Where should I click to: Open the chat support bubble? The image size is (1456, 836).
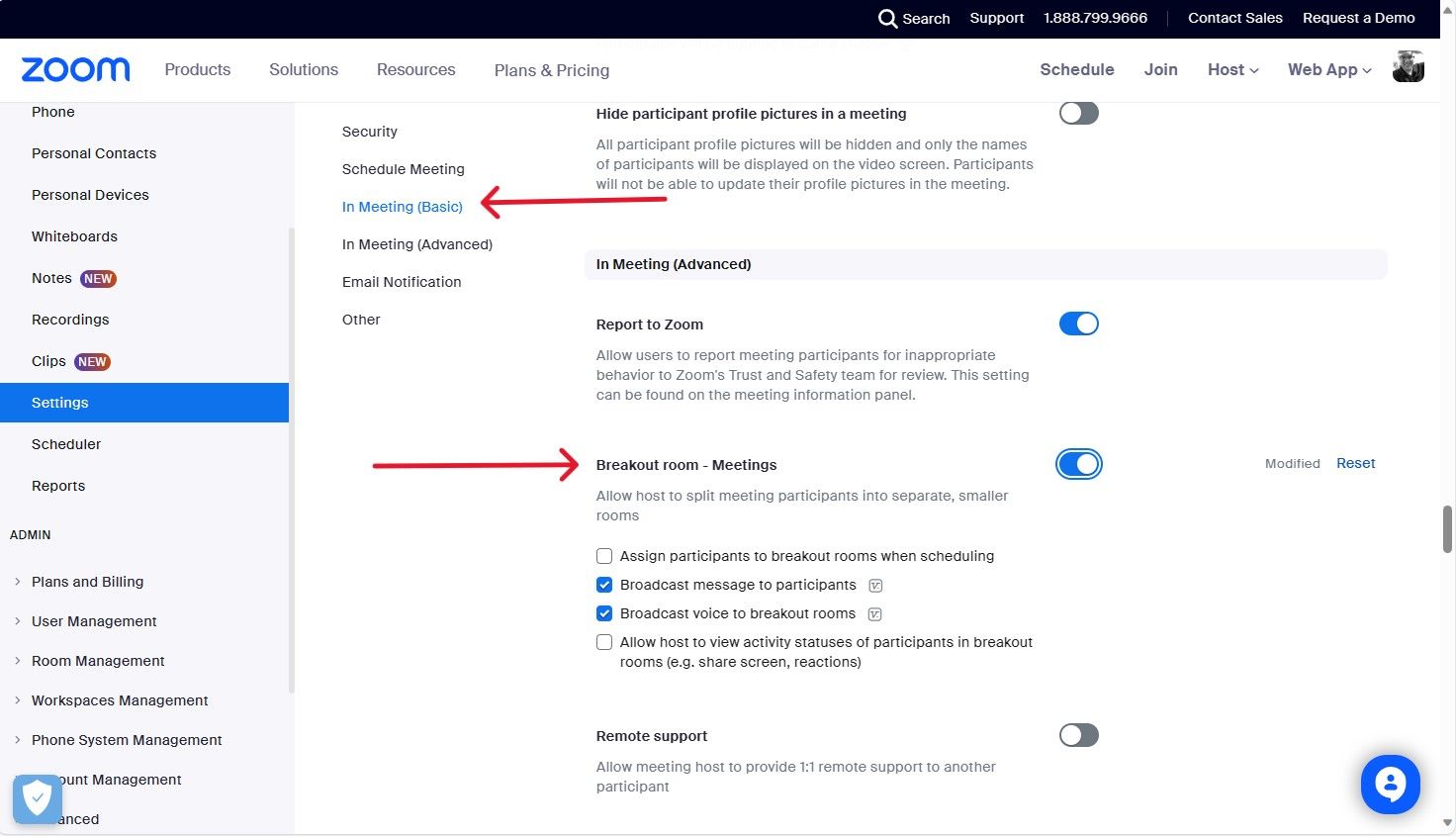pyautogui.click(x=1390, y=784)
